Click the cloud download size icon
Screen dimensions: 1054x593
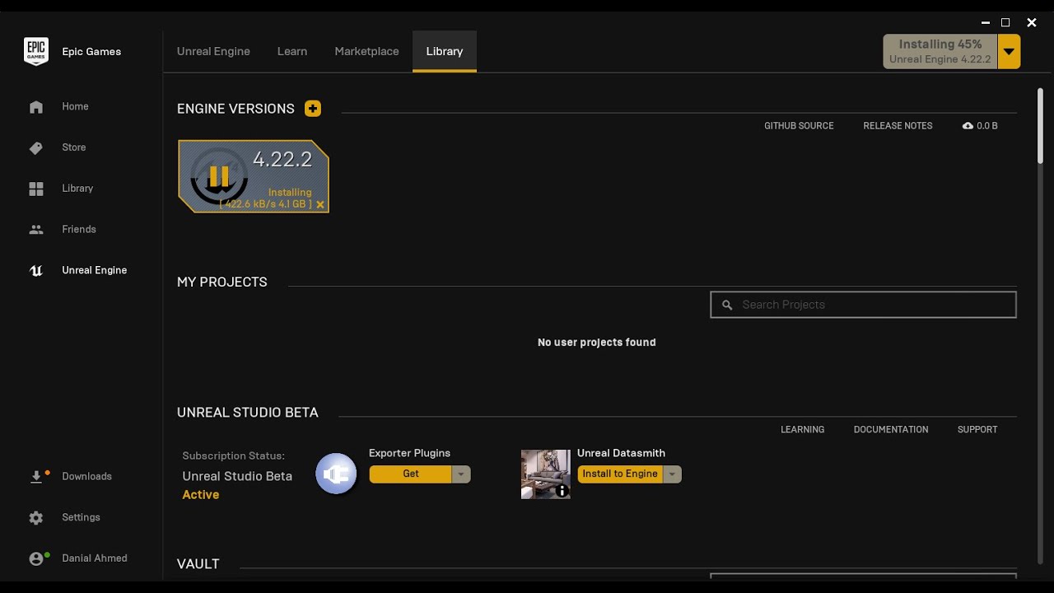click(968, 126)
